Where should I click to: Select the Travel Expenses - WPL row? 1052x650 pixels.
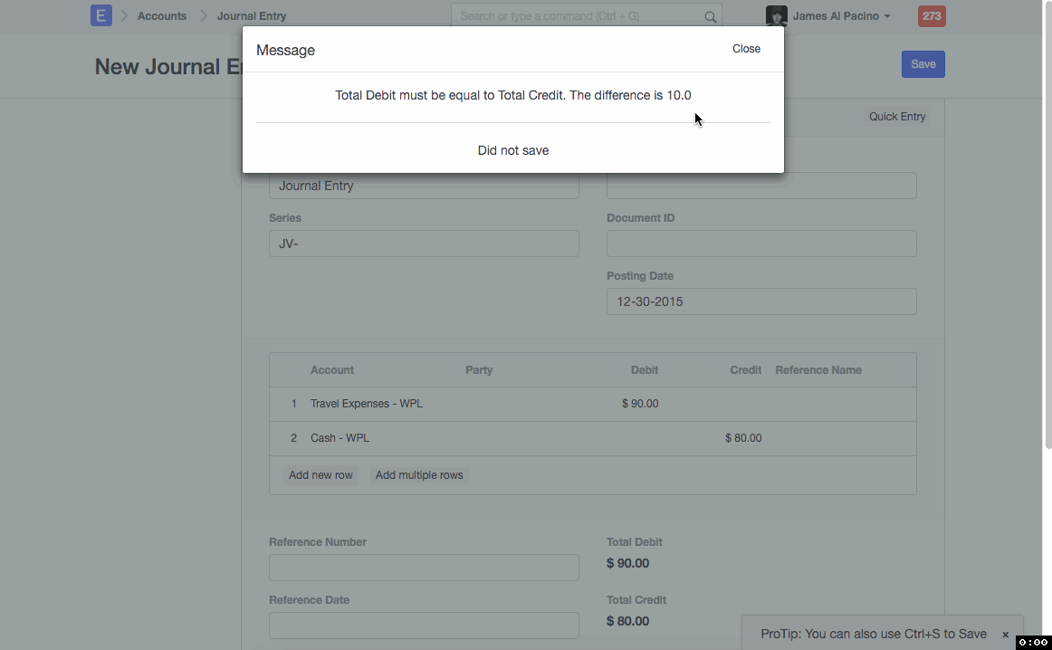tap(367, 404)
